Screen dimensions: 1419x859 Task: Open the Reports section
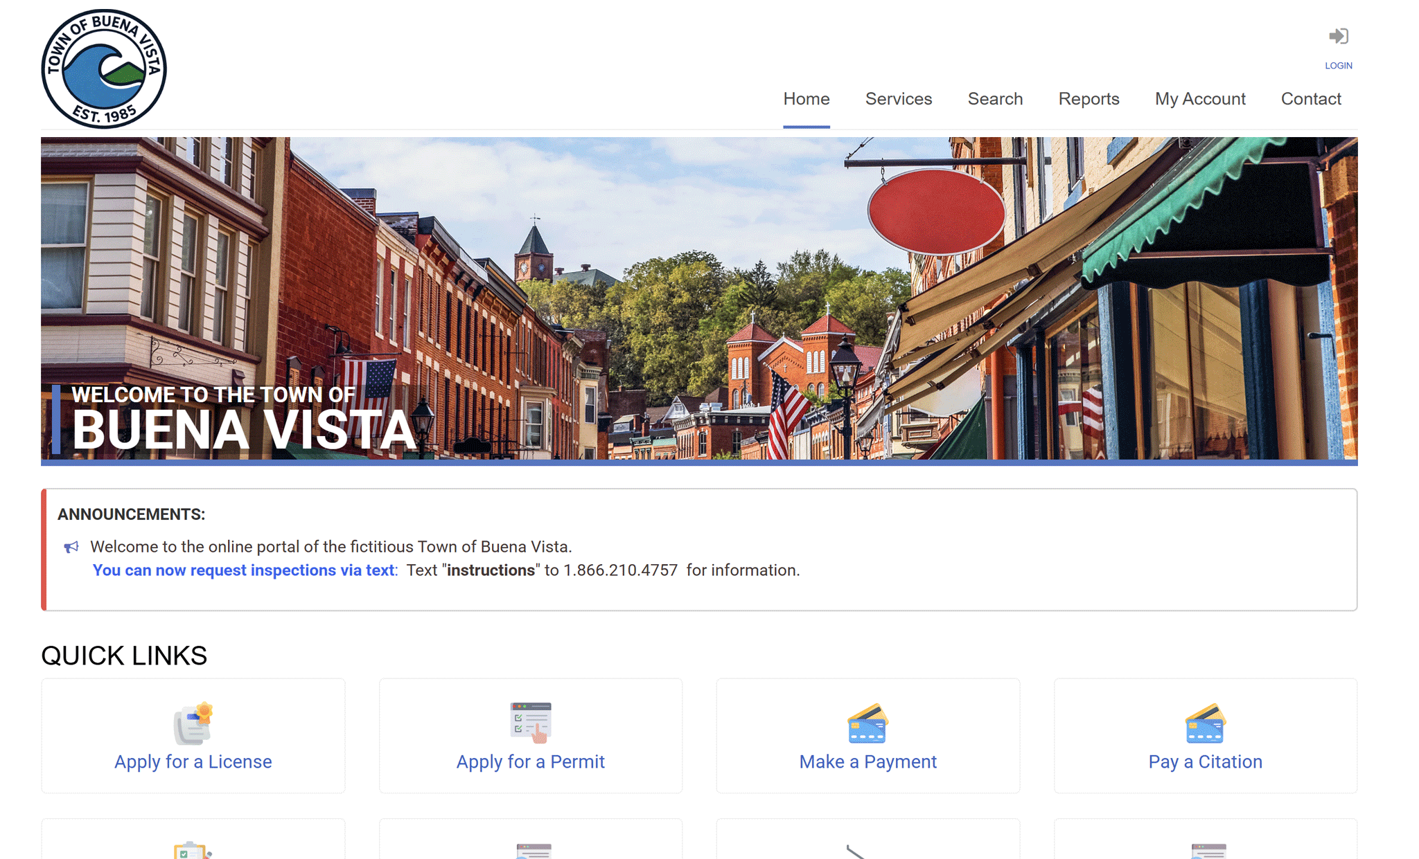tap(1088, 99)
